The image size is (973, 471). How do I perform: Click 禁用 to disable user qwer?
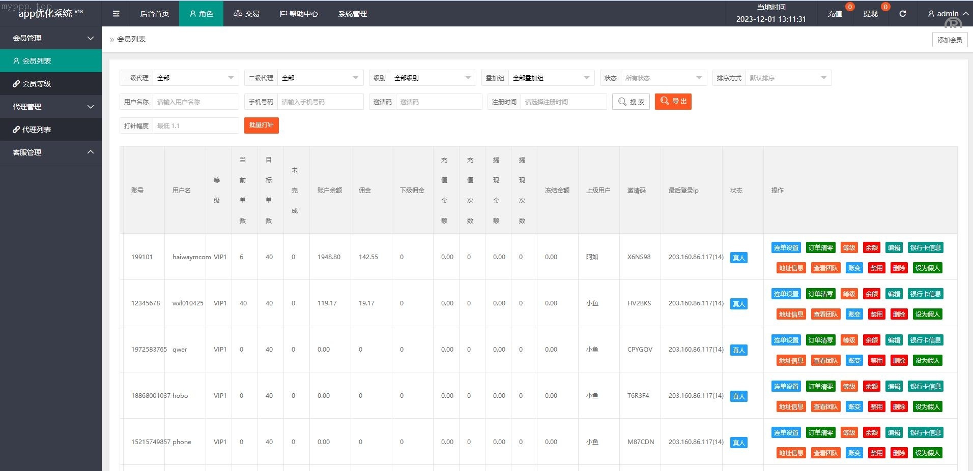876,361
